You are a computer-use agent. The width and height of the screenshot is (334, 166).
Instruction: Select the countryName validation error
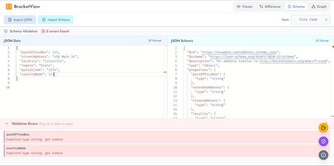pos(167,150)
